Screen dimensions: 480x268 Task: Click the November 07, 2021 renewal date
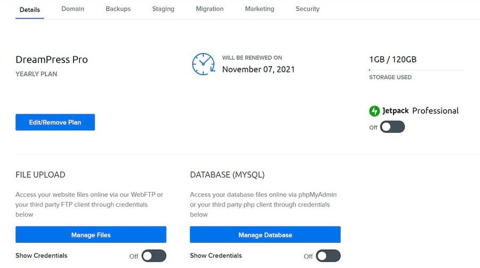point(258,69)
